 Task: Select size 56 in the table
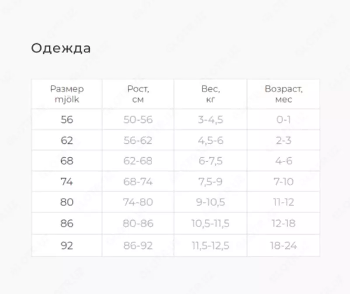click(67, 119)
